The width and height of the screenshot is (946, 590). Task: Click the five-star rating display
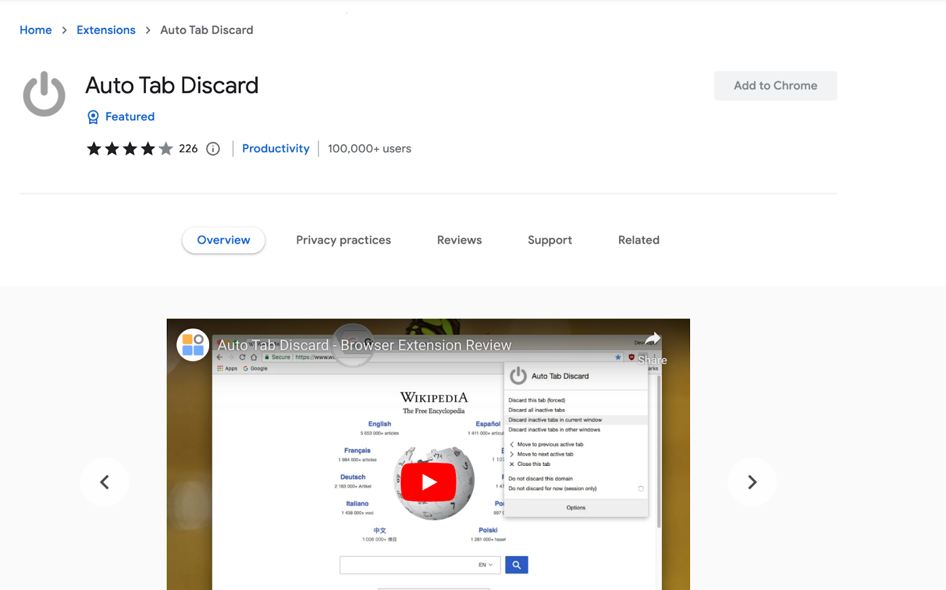(x=130, y=149)
